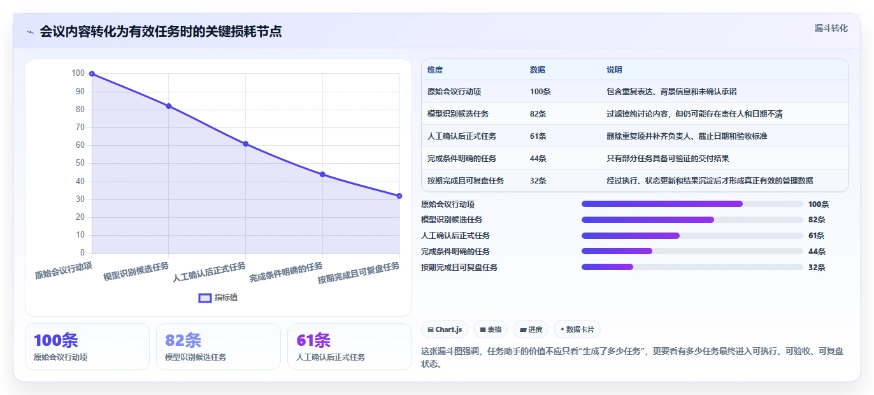
Task: Click the 人工确认后正式任务 progress bar
Action: point(692,236)
